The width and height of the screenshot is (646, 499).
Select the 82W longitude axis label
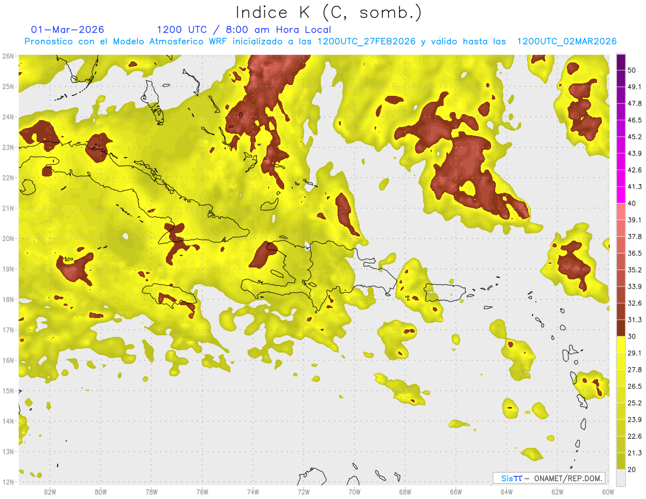[50, 491]
